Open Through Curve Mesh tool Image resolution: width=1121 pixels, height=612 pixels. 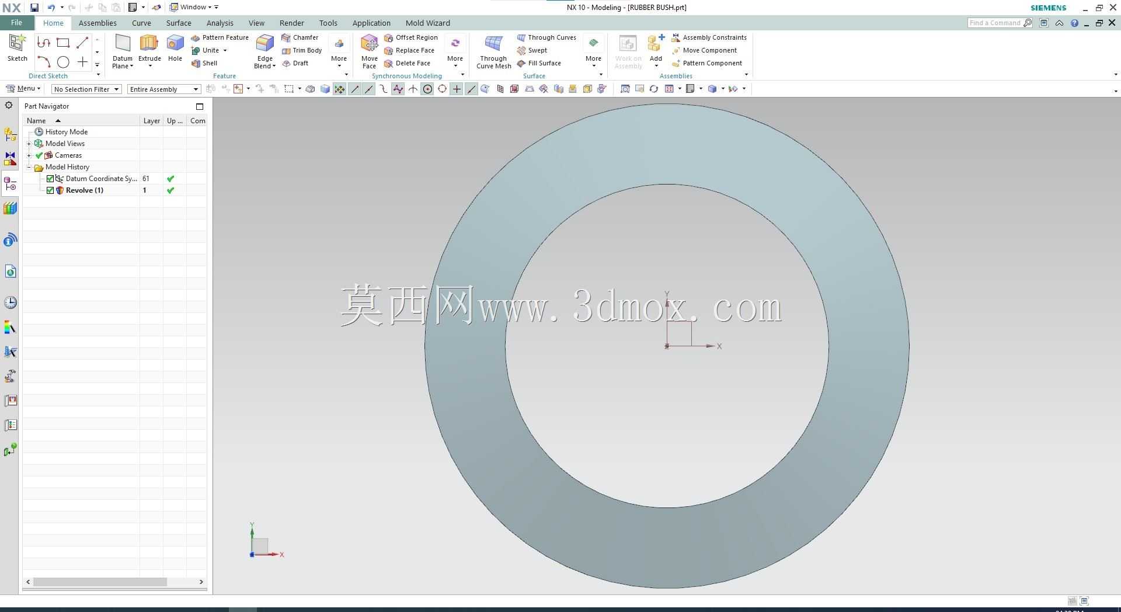[x=493, y=51]
